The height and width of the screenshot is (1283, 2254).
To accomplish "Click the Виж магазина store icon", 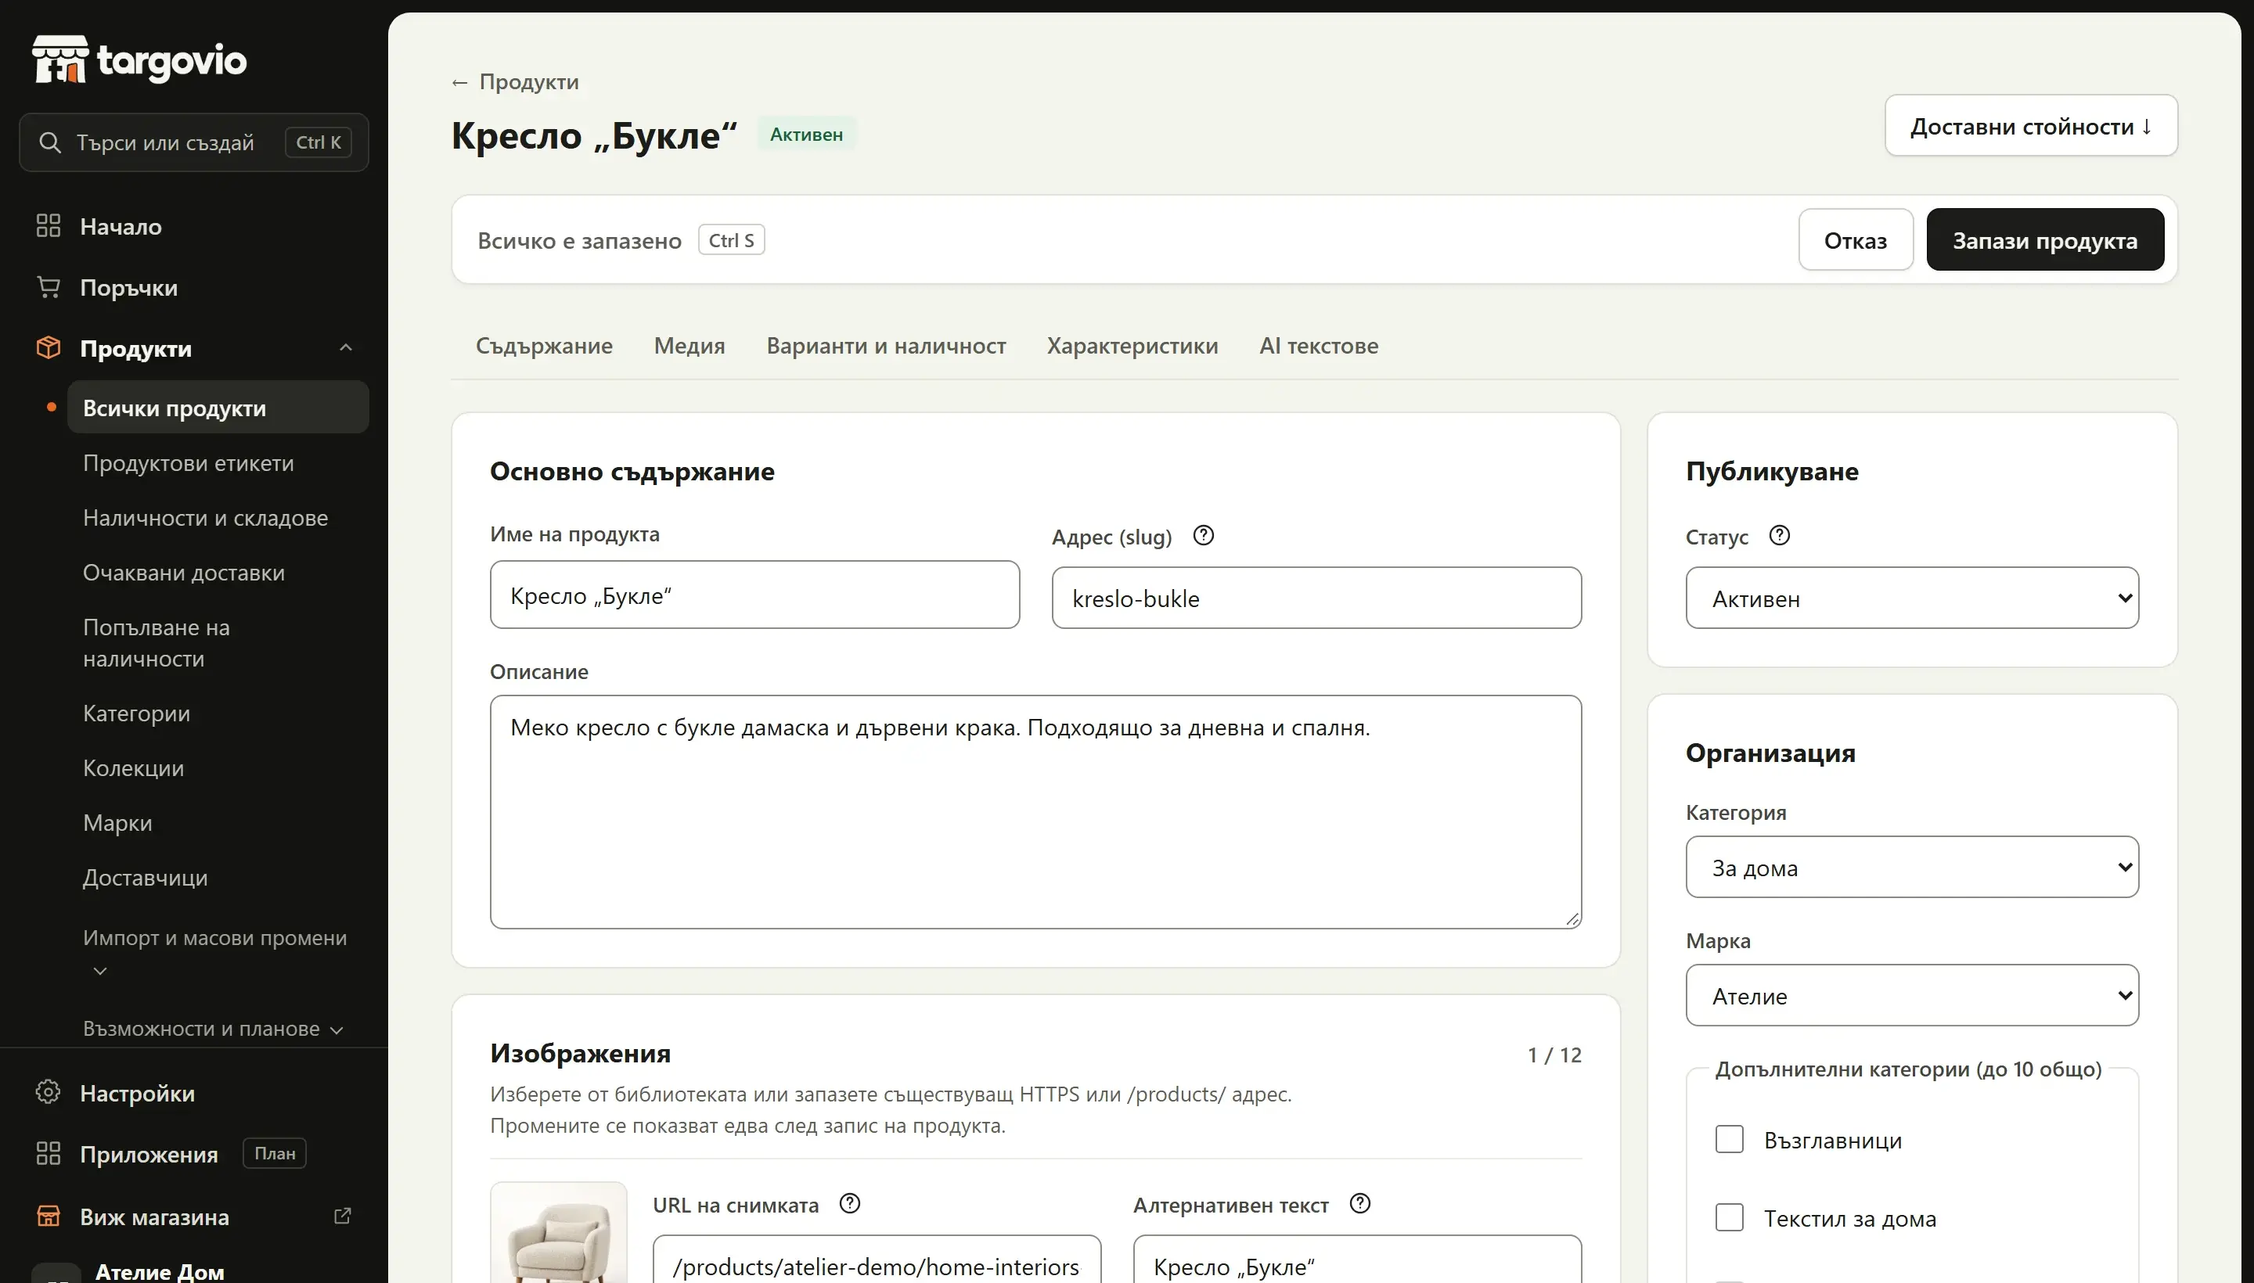I will (49, 1216).
